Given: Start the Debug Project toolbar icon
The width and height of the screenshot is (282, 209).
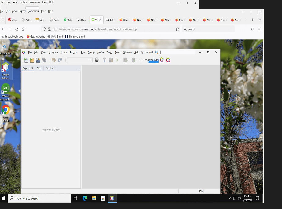Looking at the screenshot, I should (125, 60).
